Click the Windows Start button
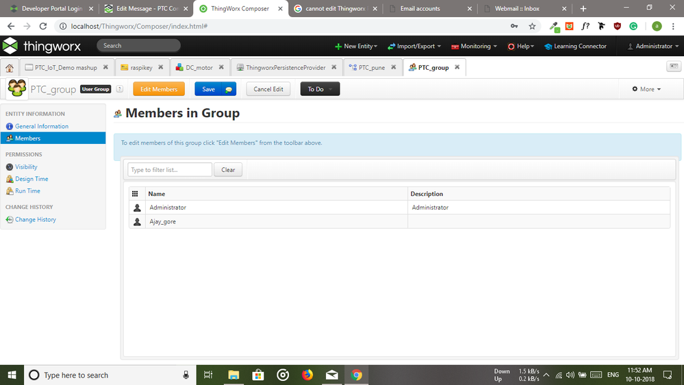This screenshot has height=385, width=684. 12,375
